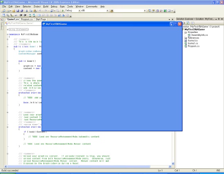Click the Paste clipboard icon

point(35,11)
